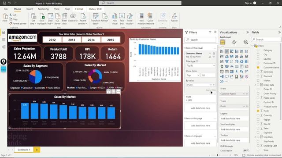Click the Filters pane search box
The width and height of the screenshot is (282, 158).
200,40
